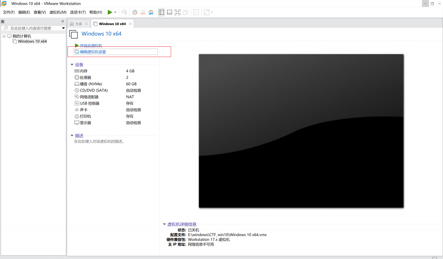
Task: Click 编辑虚拟机设置 link
Action: click(x=93, y=52)
